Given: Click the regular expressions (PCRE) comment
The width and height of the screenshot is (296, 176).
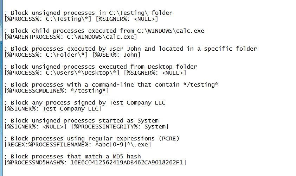Looking at the screenshot, I should [92, 139].
